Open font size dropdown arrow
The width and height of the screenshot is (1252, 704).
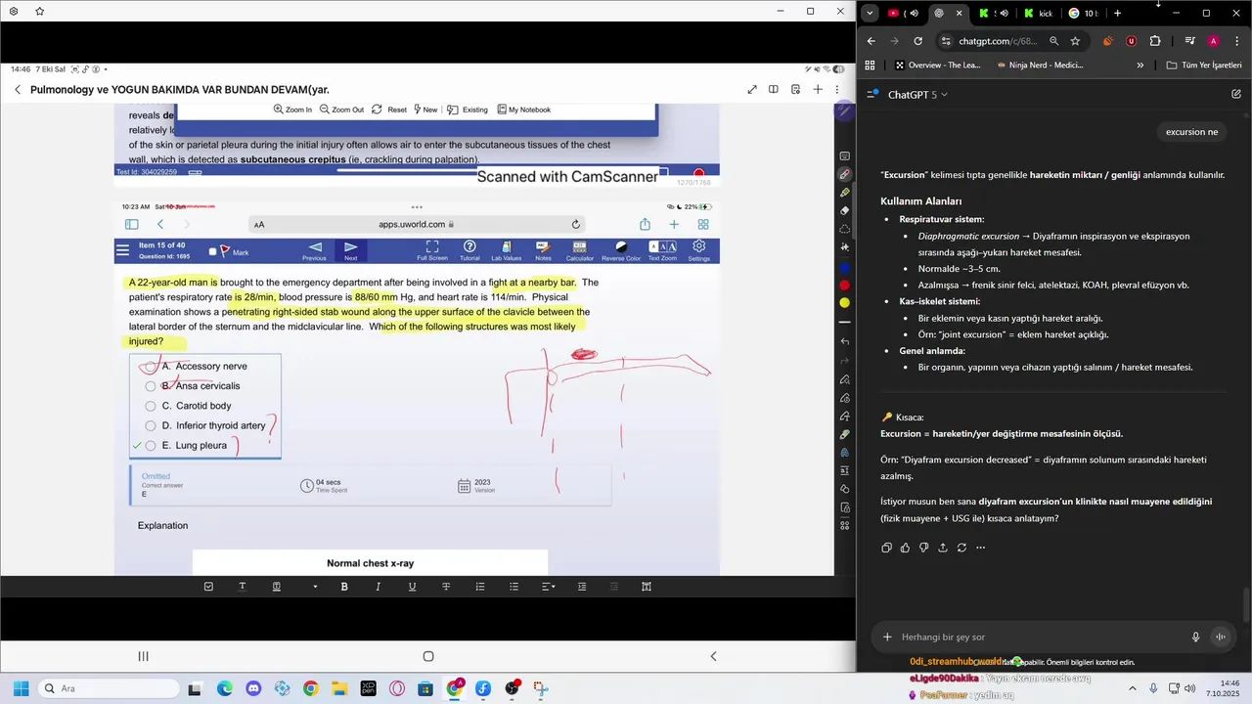tap(315, 587)
